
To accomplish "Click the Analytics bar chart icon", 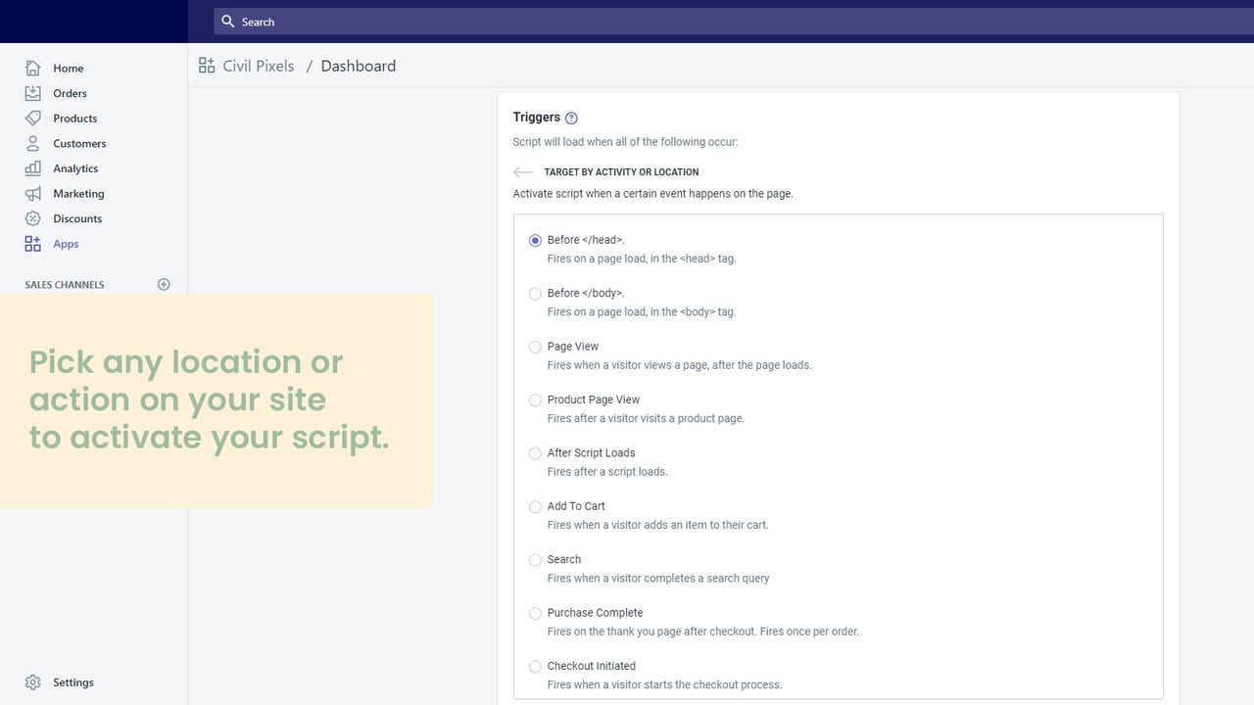I will 32,168.
